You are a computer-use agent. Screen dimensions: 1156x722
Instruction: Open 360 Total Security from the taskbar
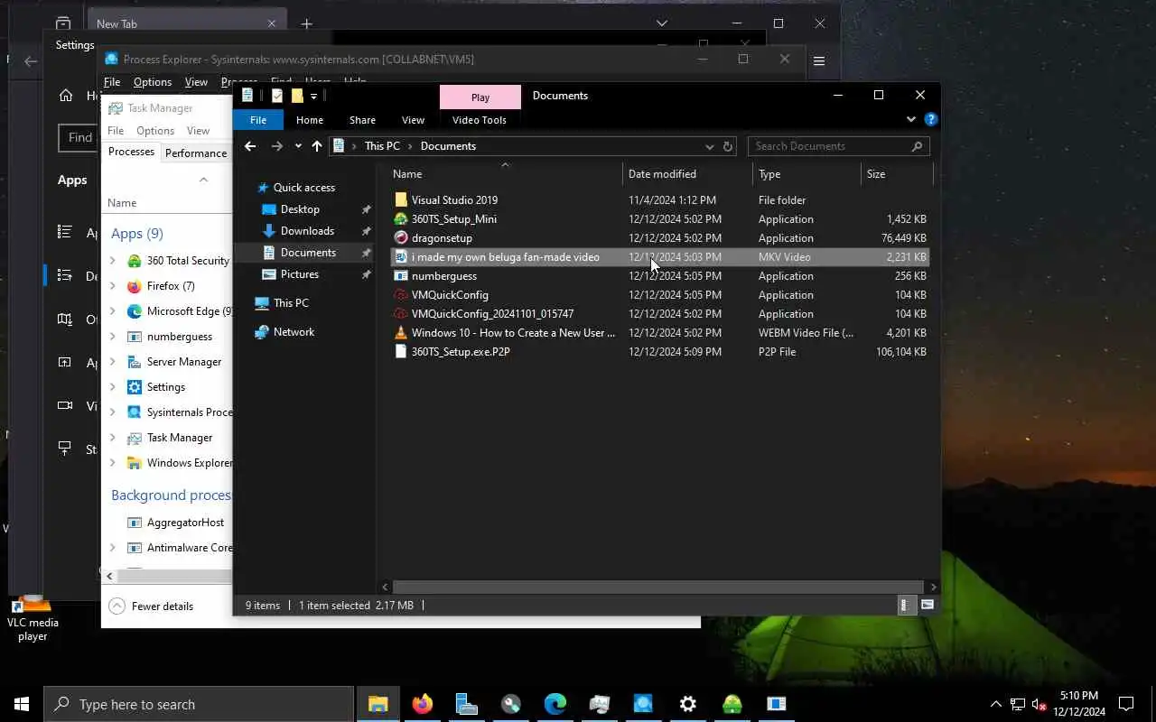[x=732, y=704]
